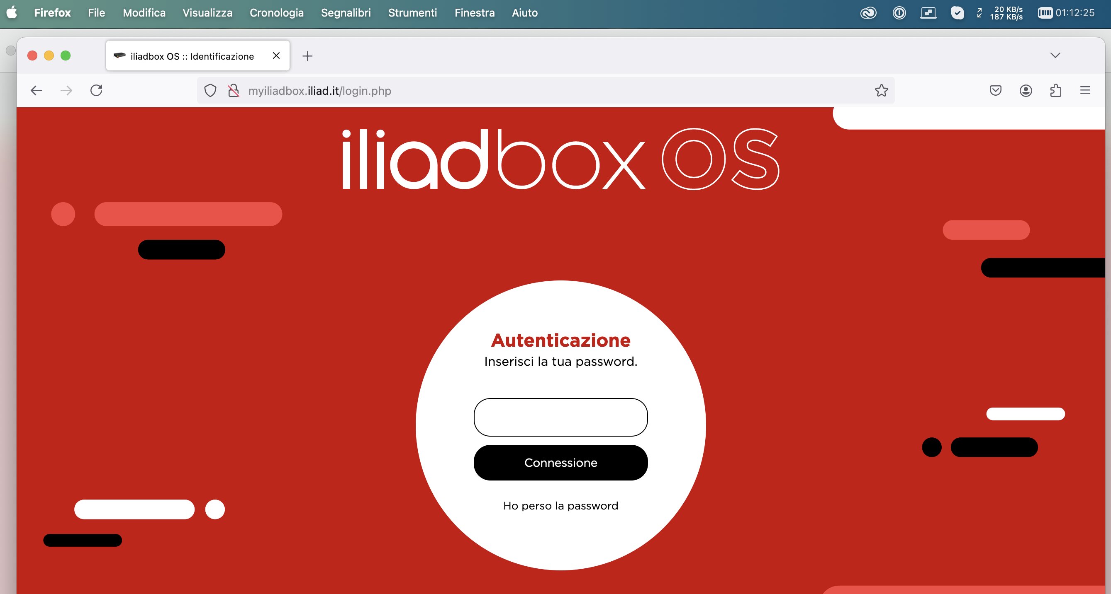Open the Firefox hamburger menu
1111x594 pixels.
(1085, 90)
